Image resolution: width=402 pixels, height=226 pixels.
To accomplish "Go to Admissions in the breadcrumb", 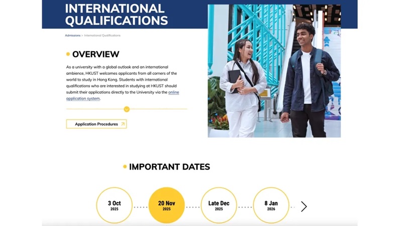I will pyautogui.click(x=72, y=36).
